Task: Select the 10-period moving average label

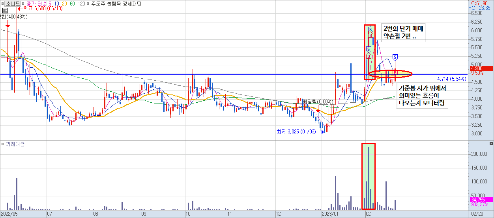Action: click(58, 4)
